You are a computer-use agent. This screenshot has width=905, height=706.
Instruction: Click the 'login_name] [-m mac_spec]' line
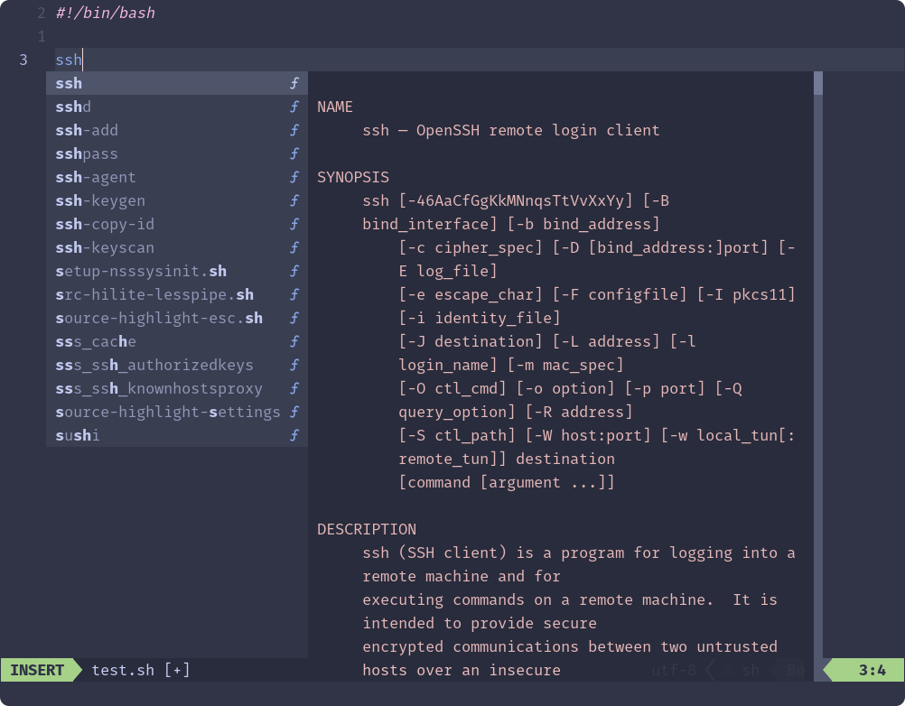point(511,365)
